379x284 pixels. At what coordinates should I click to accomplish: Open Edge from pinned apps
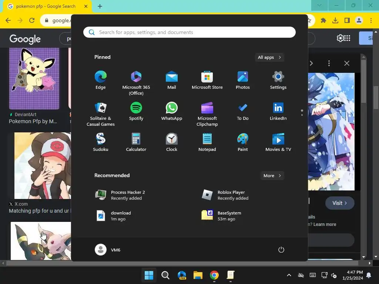click(101, 80)
